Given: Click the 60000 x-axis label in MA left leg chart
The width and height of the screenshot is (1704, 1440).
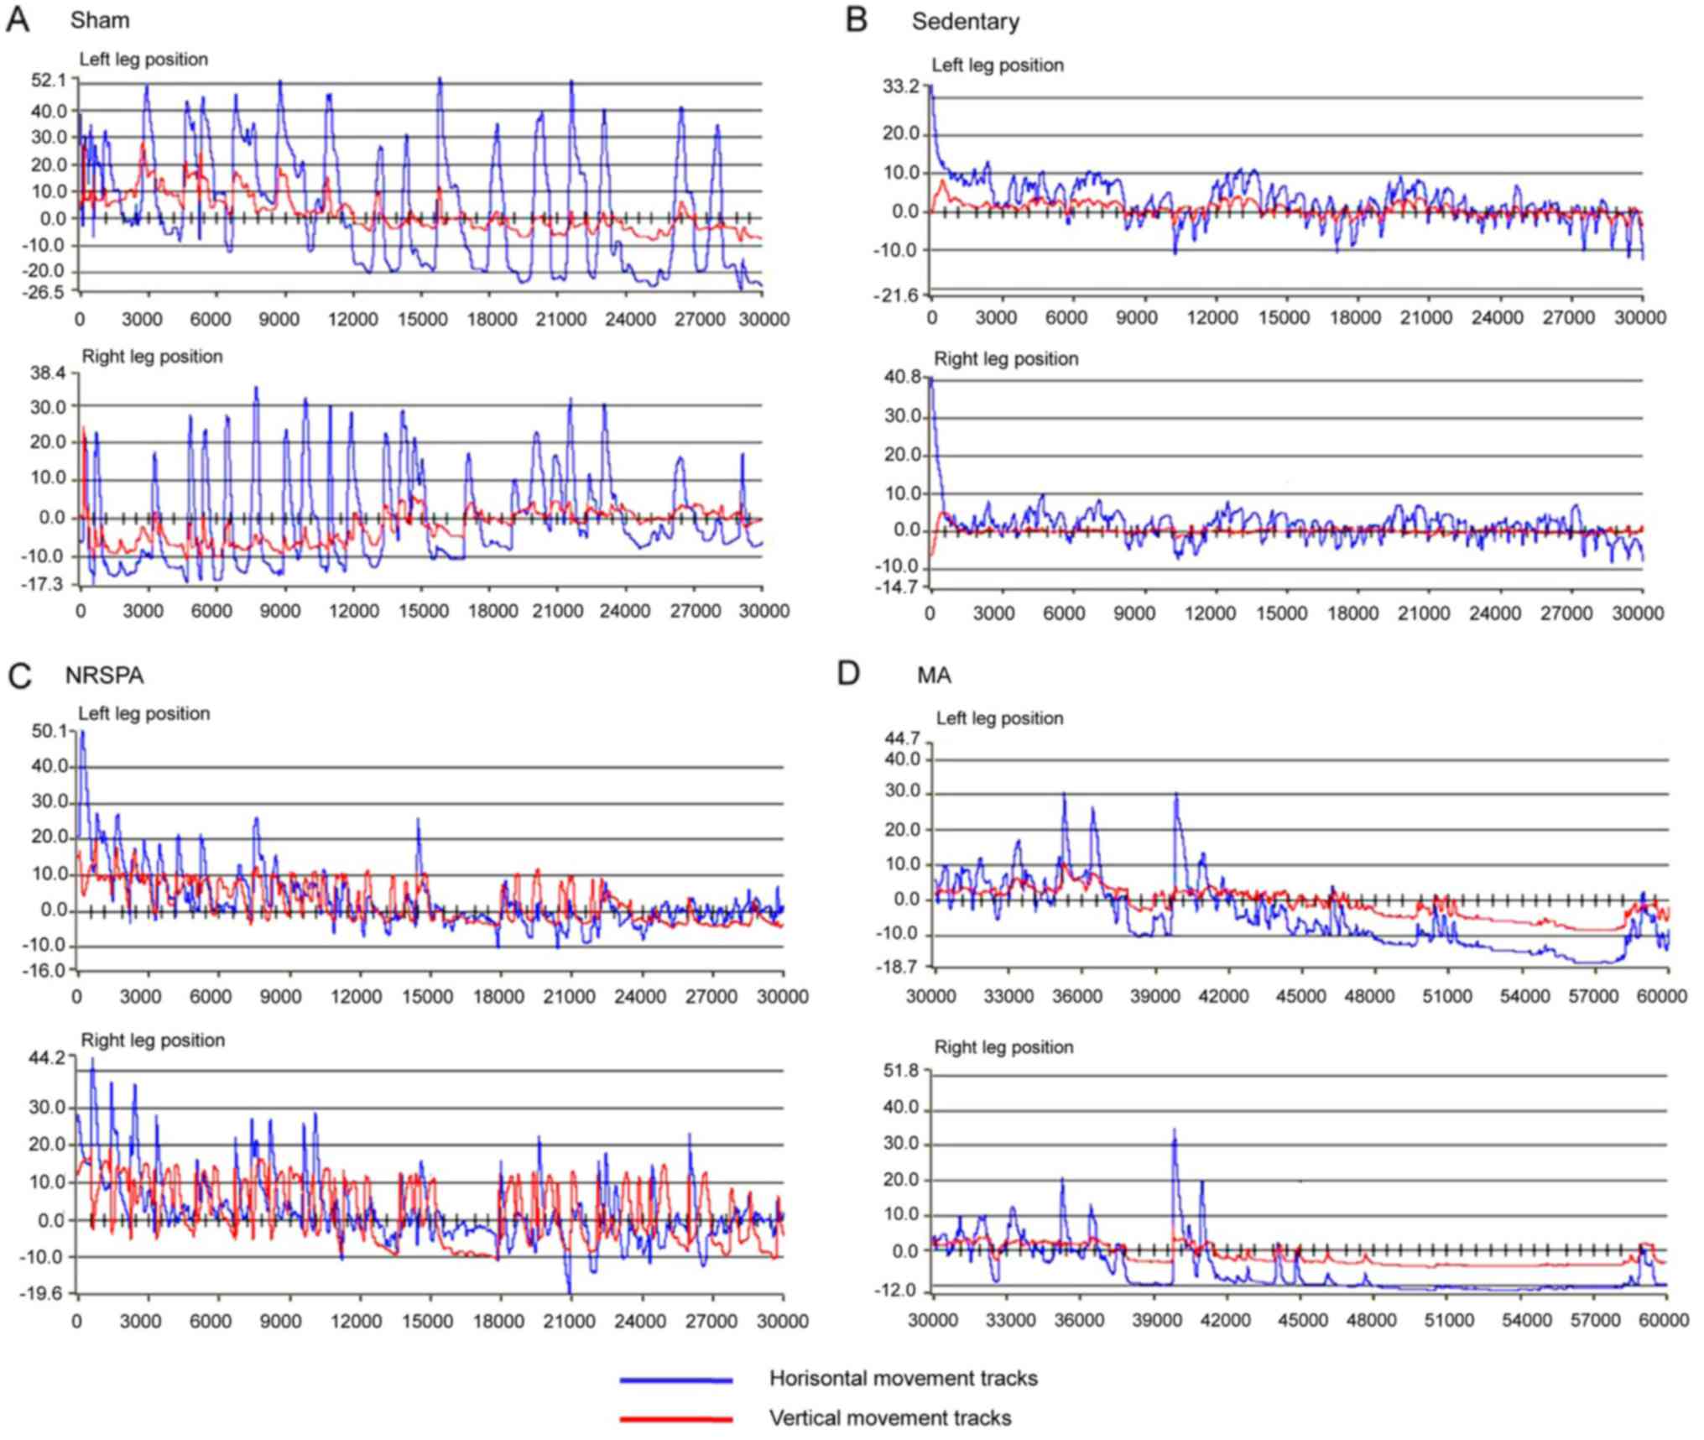Looking at the screenshot, I should [x=1661, y=996].
